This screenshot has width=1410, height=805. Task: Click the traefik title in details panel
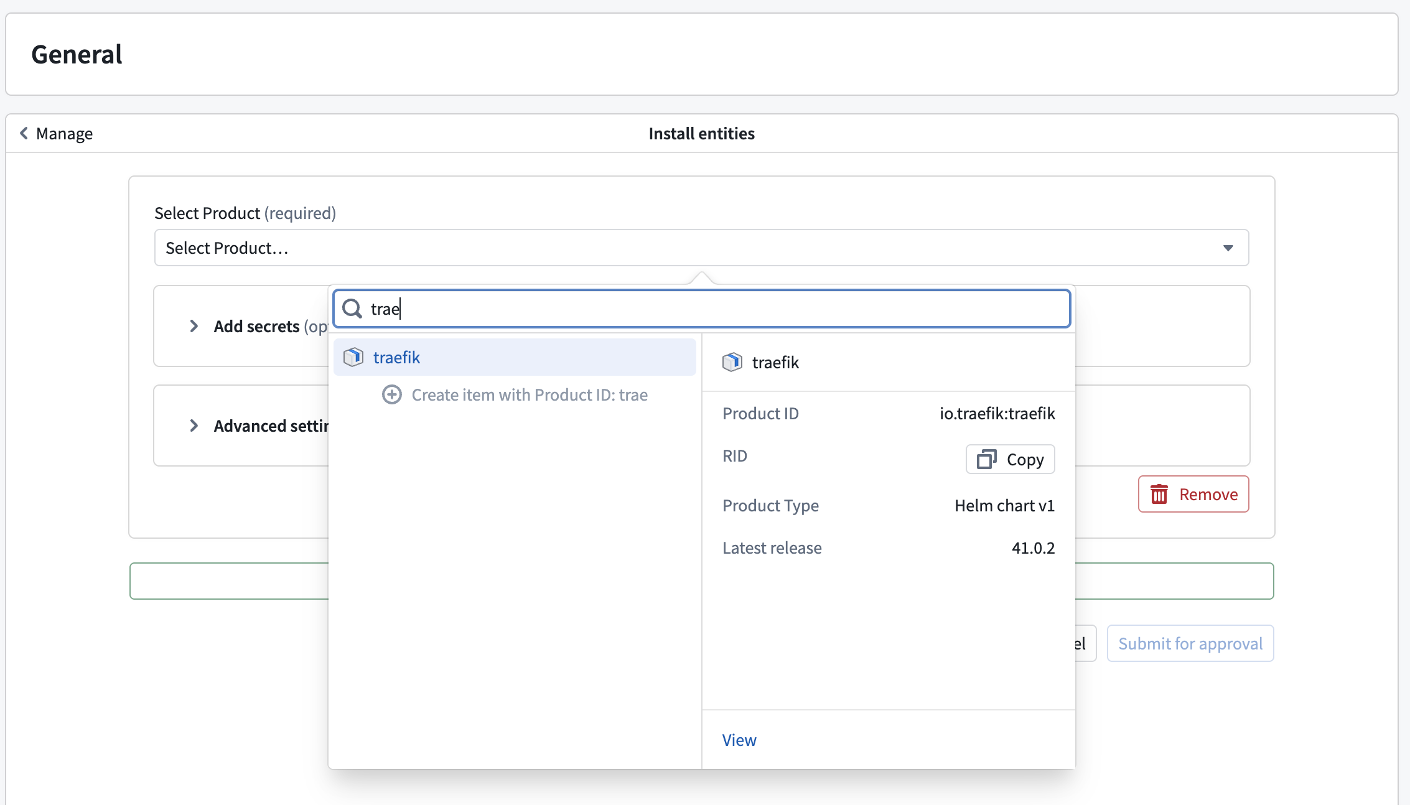pos(775,362)
